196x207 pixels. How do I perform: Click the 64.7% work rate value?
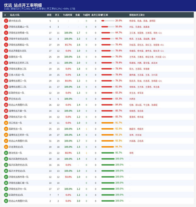[x=119, y=33]
